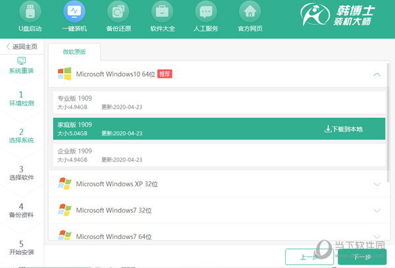Collapse the Windows10 64位 section
395x268 pixels.
(377, 74)
